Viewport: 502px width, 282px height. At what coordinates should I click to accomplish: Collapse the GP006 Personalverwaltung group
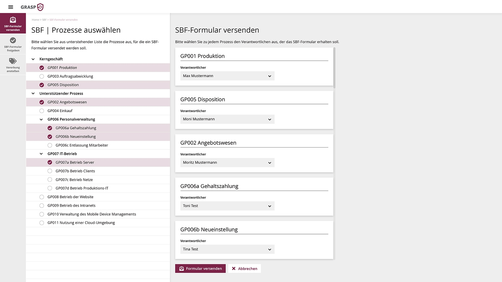click(41, 119)
